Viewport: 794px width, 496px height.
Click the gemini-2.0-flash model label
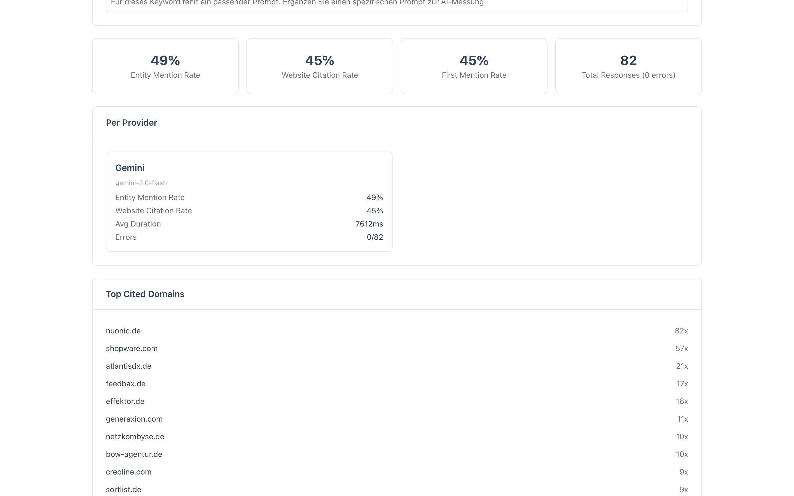click(141, 183)
